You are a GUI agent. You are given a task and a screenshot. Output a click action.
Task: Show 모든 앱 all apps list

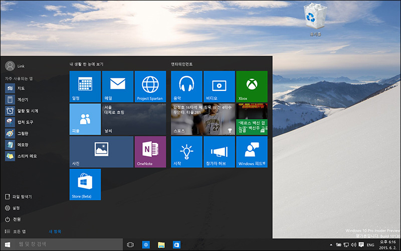pyautogui.click(x=16, y=231)
